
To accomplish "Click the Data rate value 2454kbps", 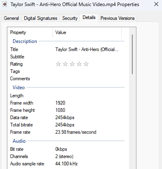I will click(65, 118).
